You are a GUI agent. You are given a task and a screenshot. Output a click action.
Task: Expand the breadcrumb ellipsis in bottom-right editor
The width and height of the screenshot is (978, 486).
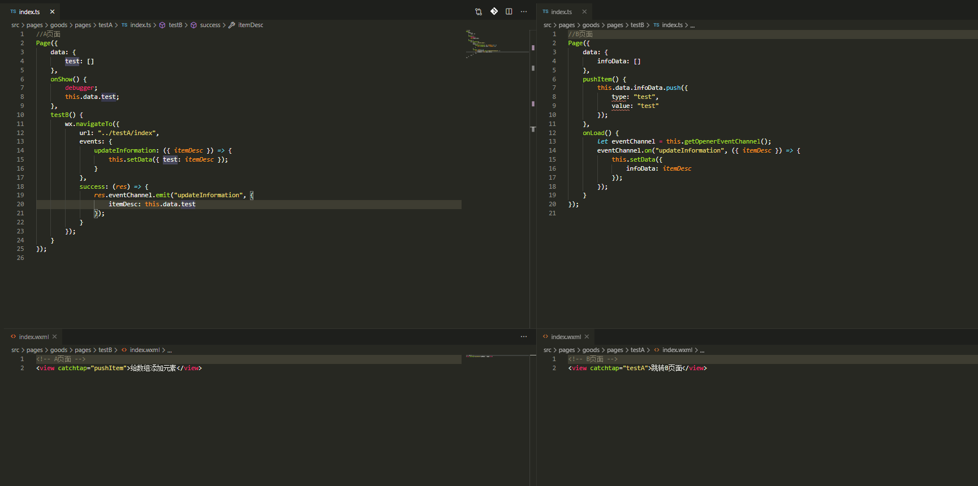pyautogui.click(x=702, y=350)
